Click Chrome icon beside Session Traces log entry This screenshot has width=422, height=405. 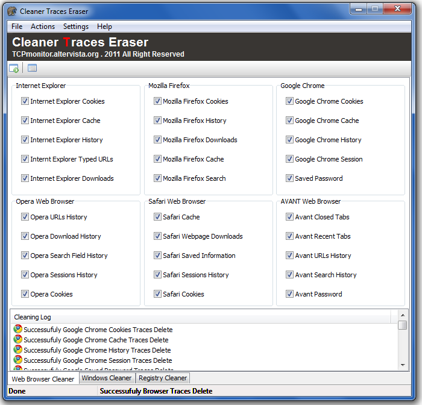17,360
